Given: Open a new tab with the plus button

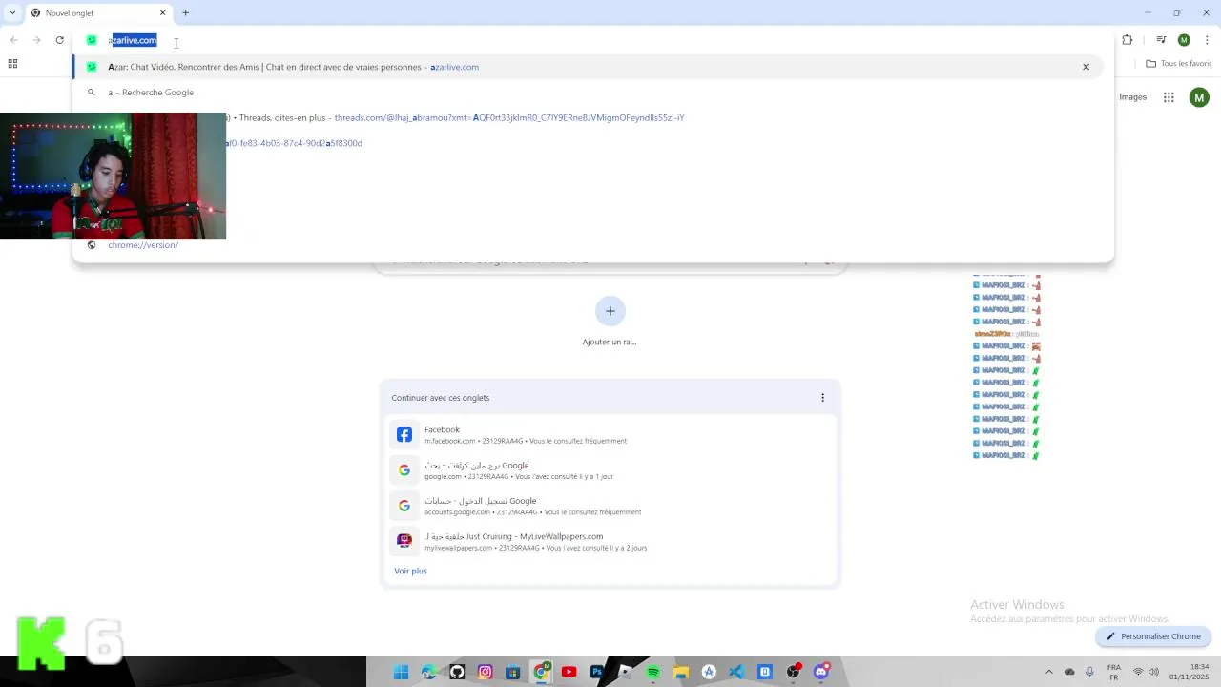Looking at the screenshot, I should click(186, 13).
